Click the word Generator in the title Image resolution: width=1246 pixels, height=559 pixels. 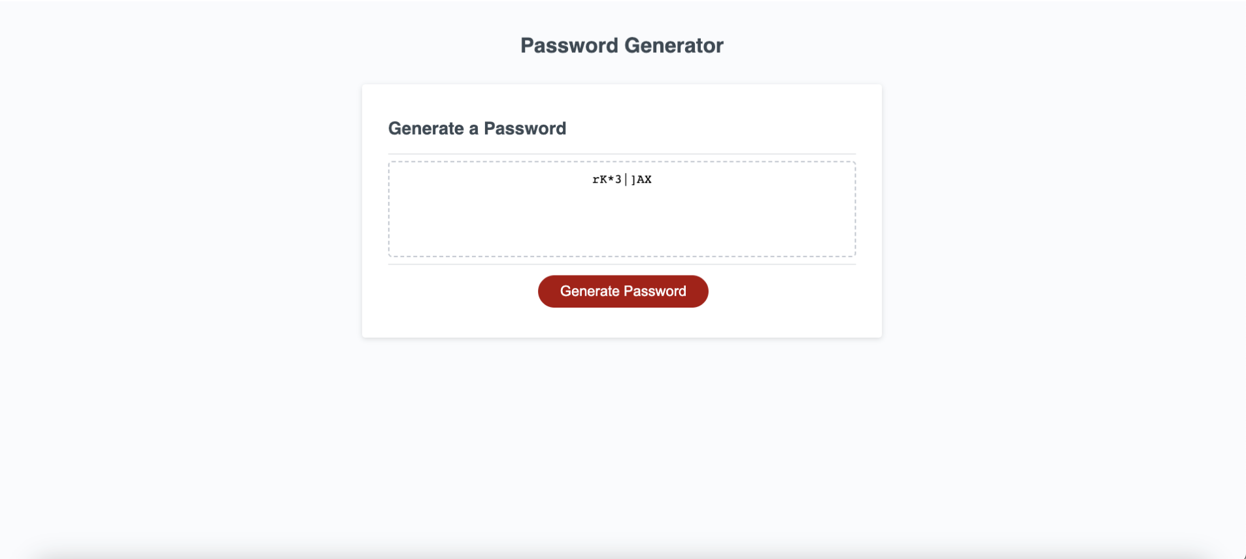pos(673,45)
